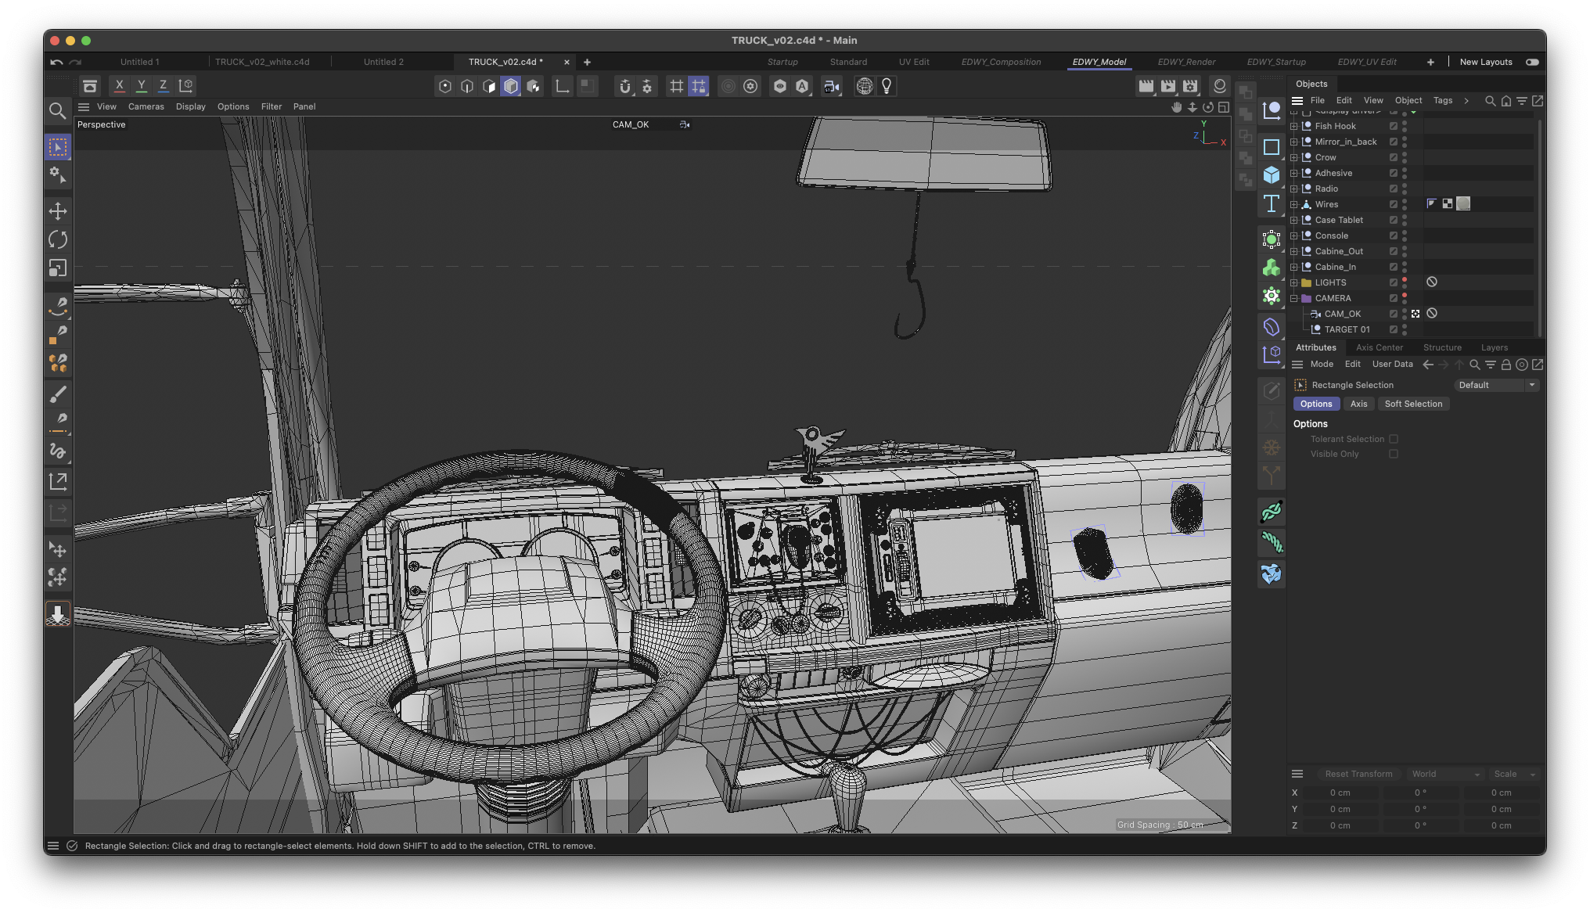The width and height of the screenshot is (1590, 913).
Task: Click the Scale tool icon
Action: click(x=58, y=268)
